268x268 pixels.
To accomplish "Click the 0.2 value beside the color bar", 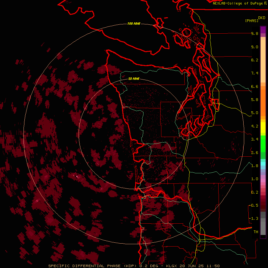I will (x=255, y=192).
